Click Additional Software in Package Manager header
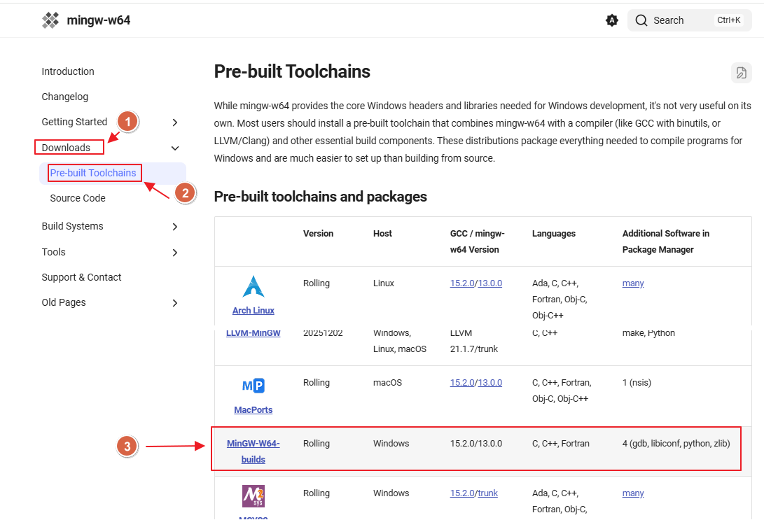The height and width of the screenshot is (527, 764). (x=665, y=241)
